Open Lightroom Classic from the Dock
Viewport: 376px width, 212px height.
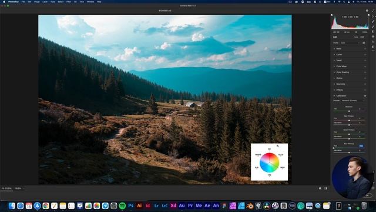point(164,206)
